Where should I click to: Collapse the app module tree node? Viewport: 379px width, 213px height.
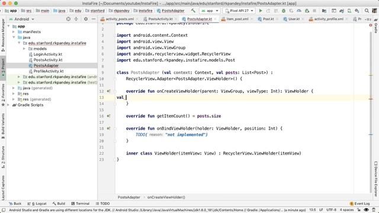pos(9,26)
